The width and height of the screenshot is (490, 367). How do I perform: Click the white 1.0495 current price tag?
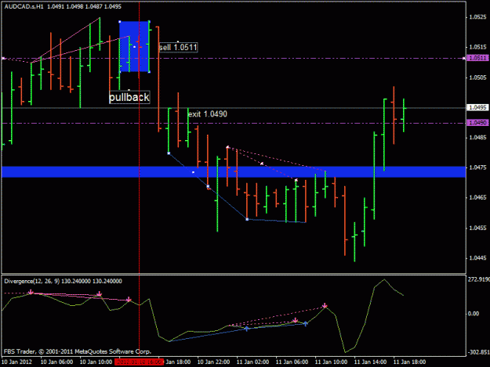(477, 107)
